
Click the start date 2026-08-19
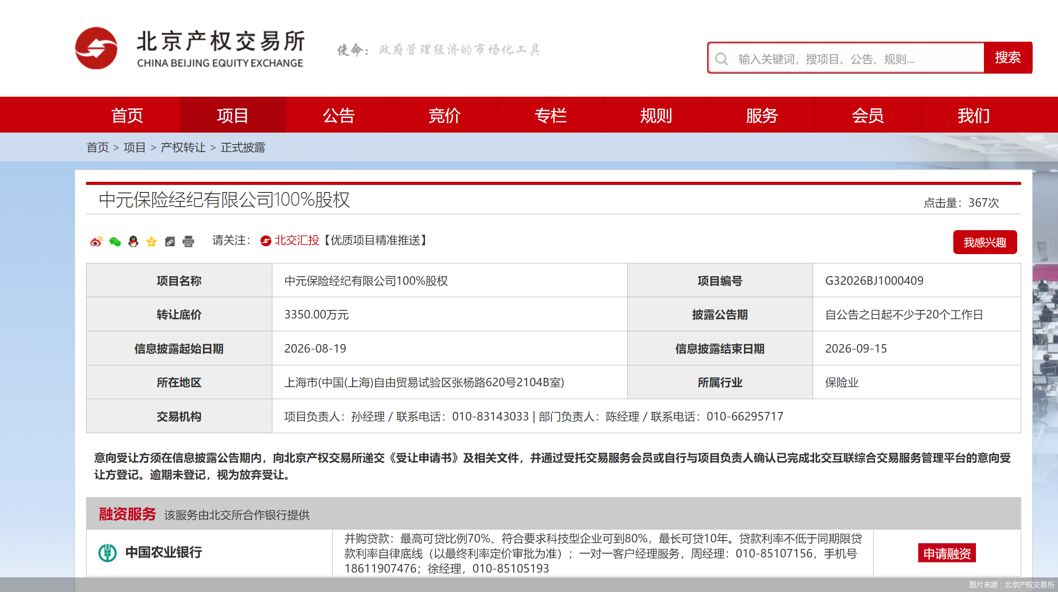(x=315, y=349)
